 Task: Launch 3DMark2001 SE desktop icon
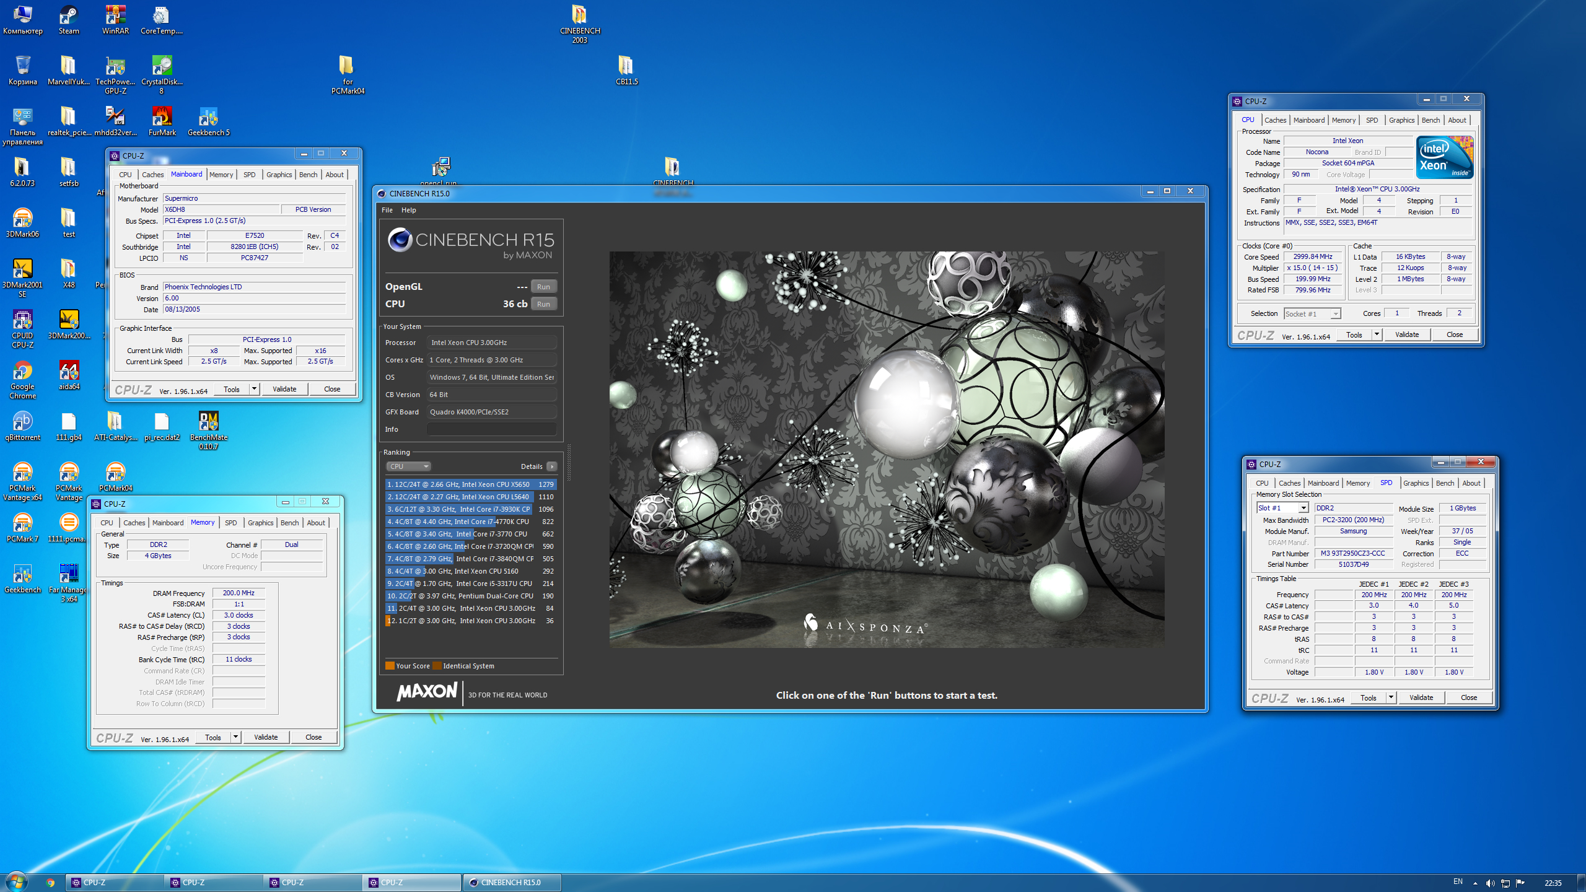(x=22, y=278)
